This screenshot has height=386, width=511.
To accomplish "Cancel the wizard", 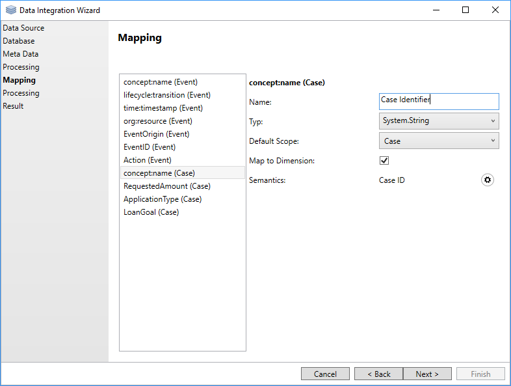I will click(325, 374).
